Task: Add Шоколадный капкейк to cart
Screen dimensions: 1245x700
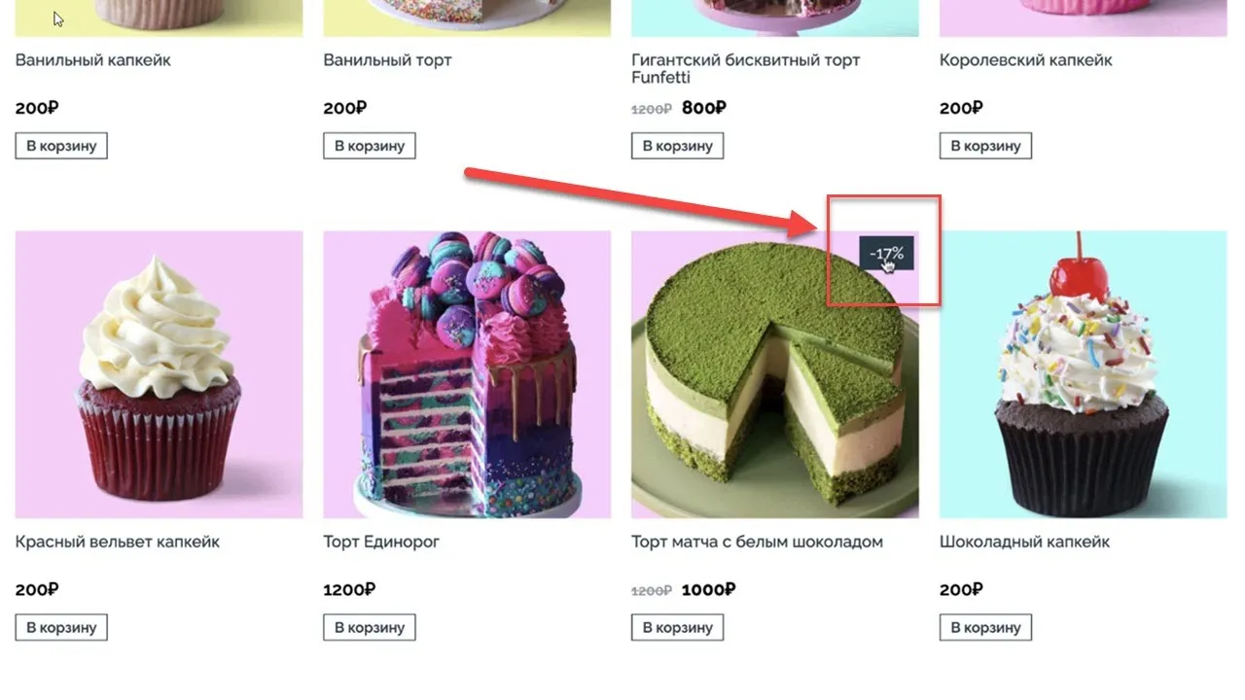Action: [x=985, y=627]
